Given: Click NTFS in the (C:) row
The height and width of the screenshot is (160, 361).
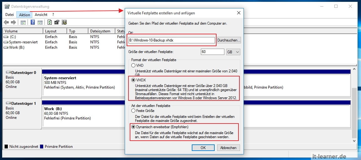Looking at the screenshot, I should click(x=95, y=37).
